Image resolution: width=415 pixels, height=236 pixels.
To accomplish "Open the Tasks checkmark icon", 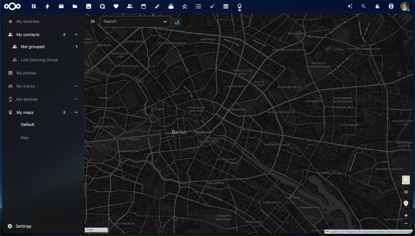I will pyautogui.click(x=212, y=6).
